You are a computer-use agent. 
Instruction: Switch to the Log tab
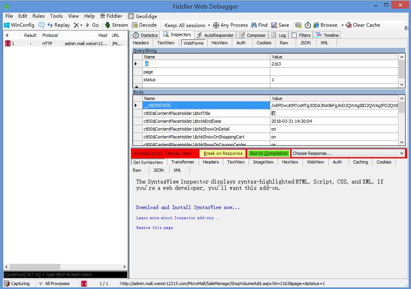[279, 35]
